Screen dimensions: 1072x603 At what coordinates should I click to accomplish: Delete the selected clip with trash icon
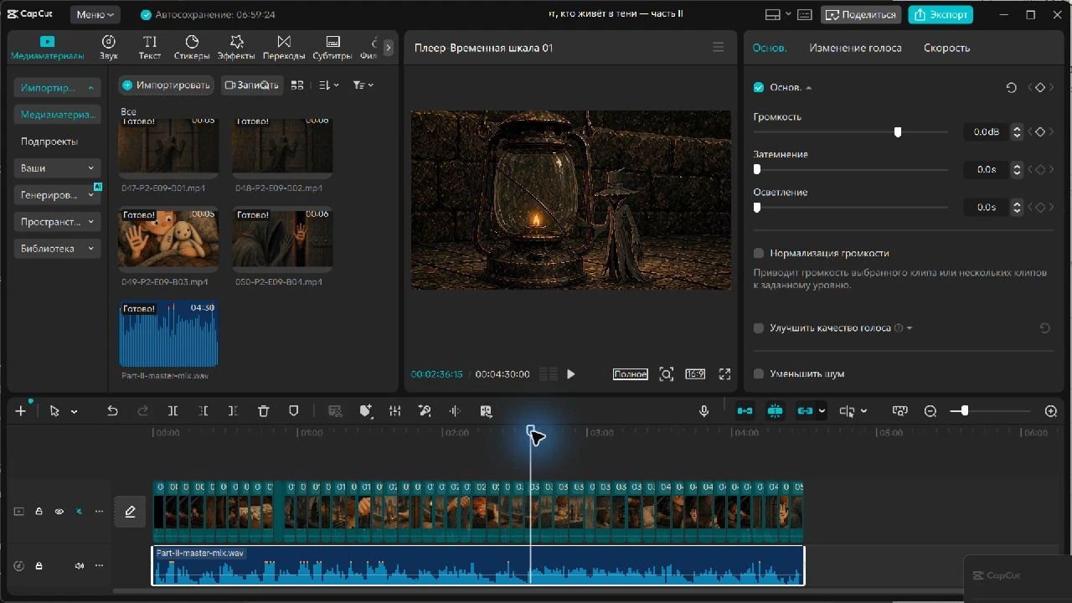(264, 411)
